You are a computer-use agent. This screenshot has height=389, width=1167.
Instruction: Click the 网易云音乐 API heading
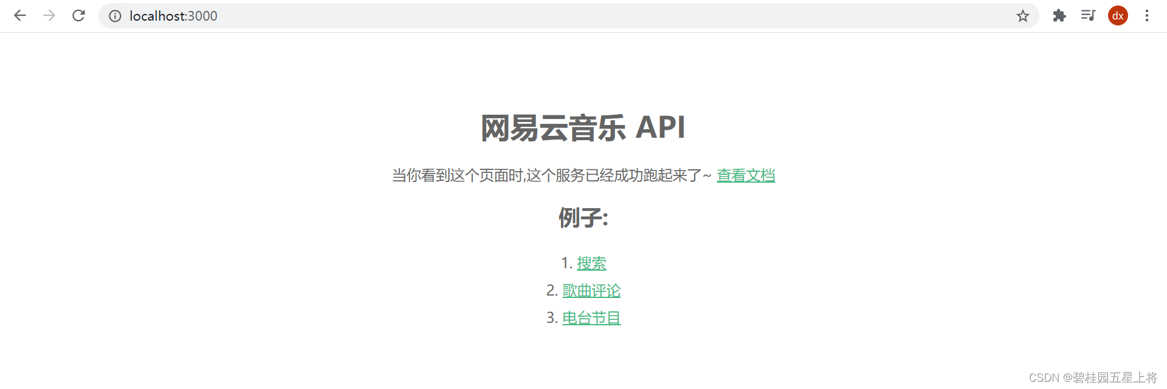(x=583, y=128)
